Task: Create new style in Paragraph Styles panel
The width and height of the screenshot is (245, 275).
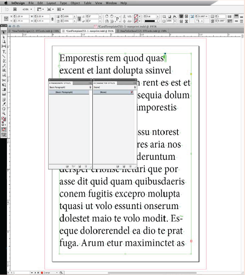Action: 79,167
